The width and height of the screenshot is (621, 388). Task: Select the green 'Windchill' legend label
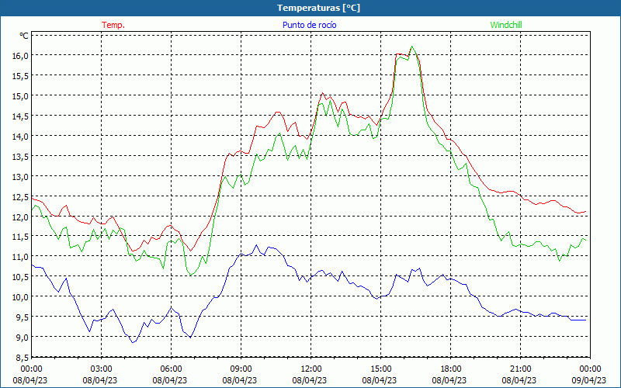pos(506,25)
